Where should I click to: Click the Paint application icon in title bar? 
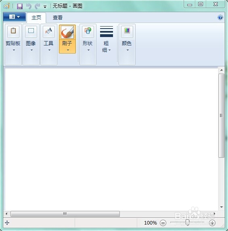tap(6, 6)
